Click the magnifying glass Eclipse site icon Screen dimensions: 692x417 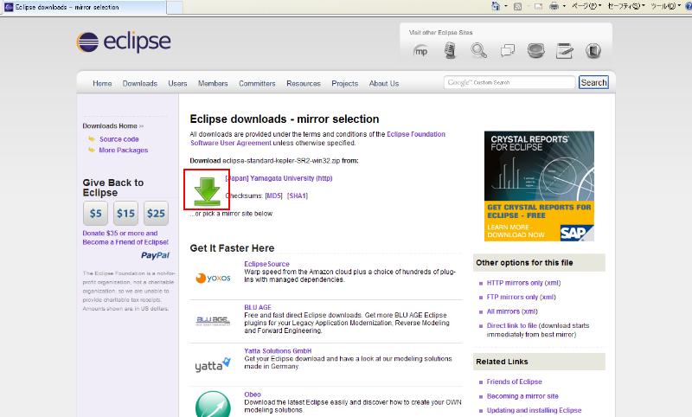478,51
